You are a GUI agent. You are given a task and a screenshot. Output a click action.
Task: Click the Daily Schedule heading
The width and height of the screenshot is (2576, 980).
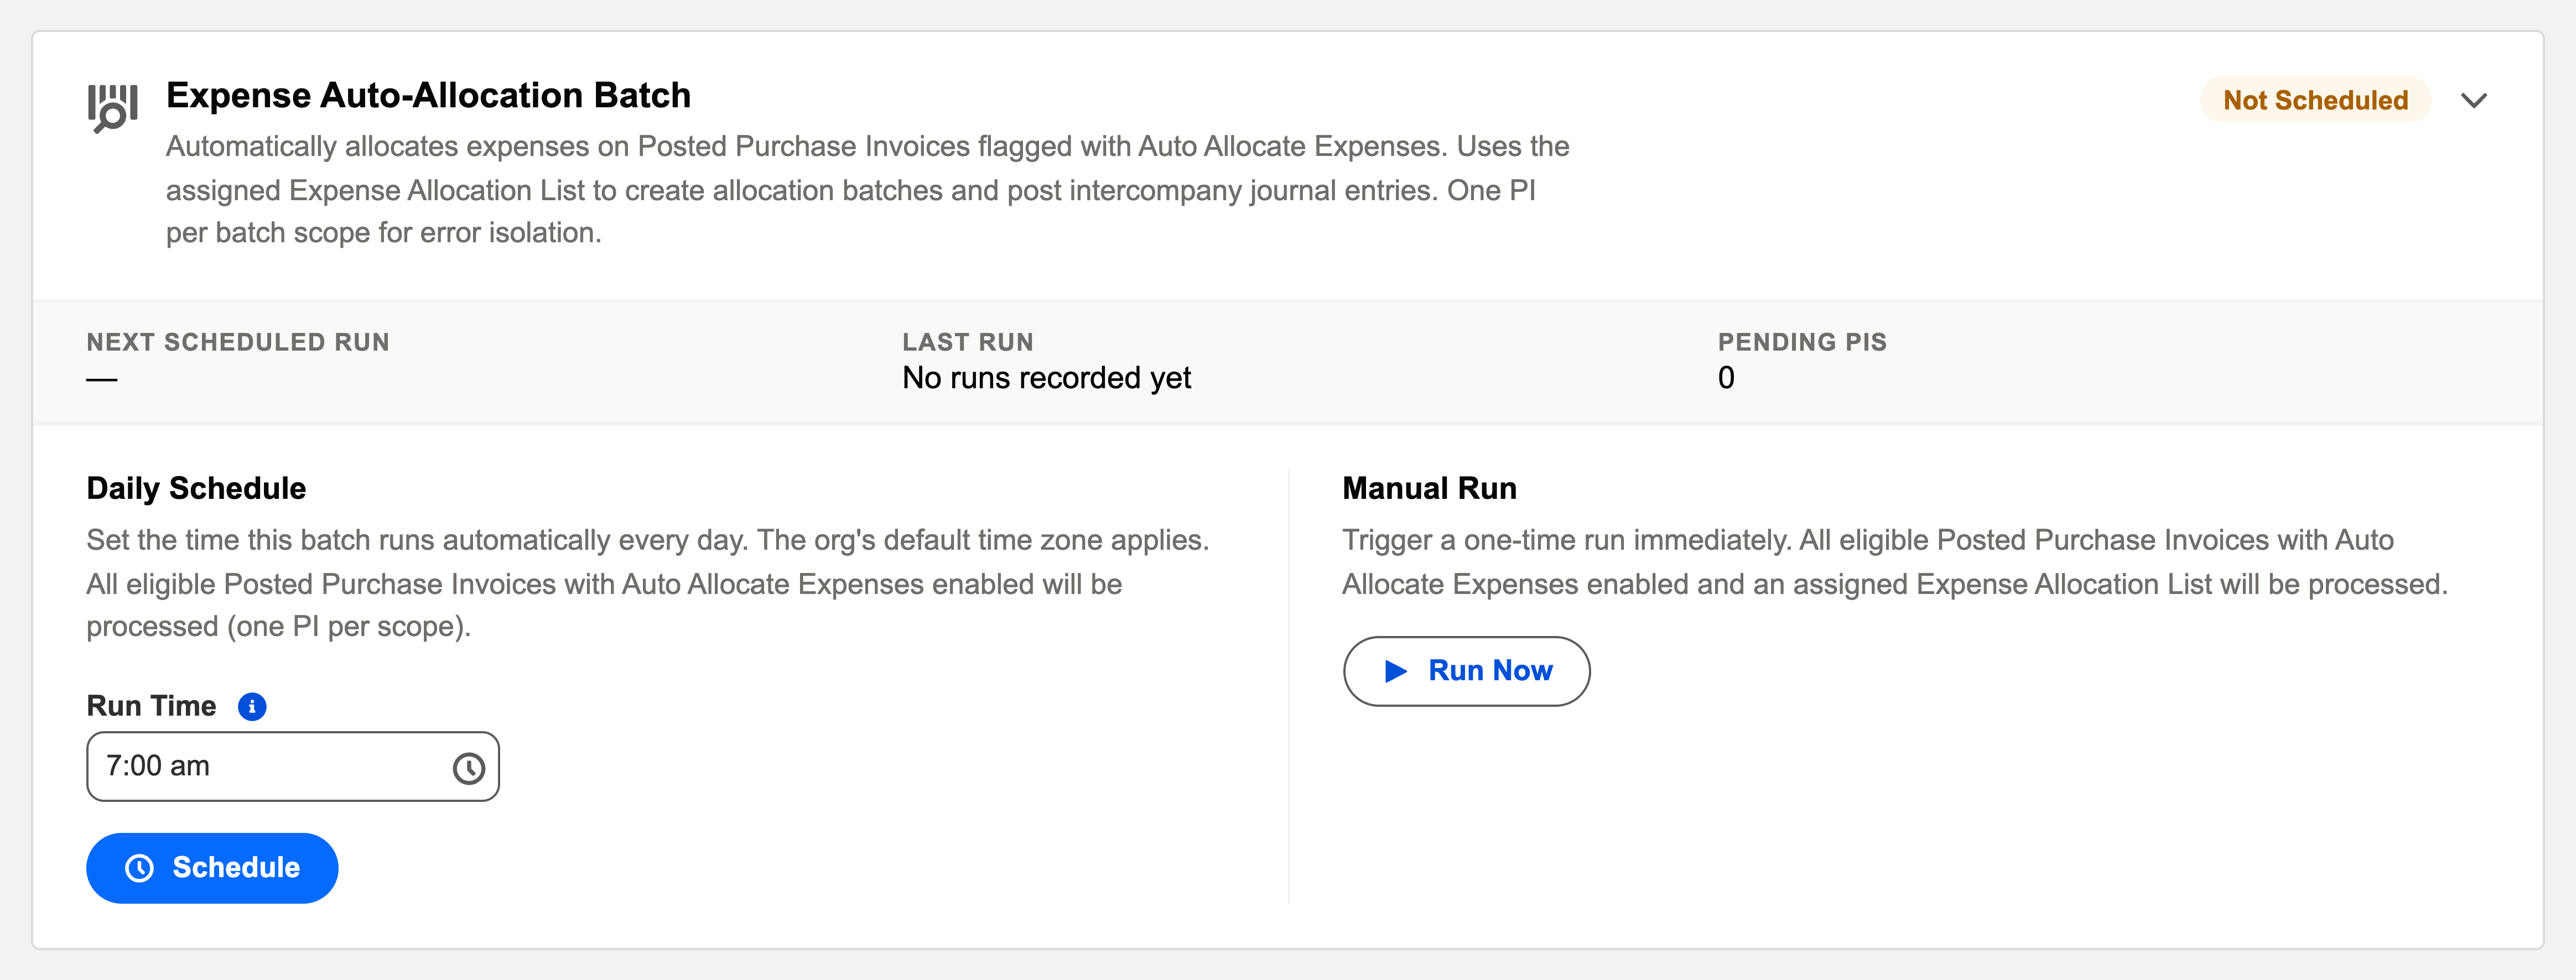point(196,488)
